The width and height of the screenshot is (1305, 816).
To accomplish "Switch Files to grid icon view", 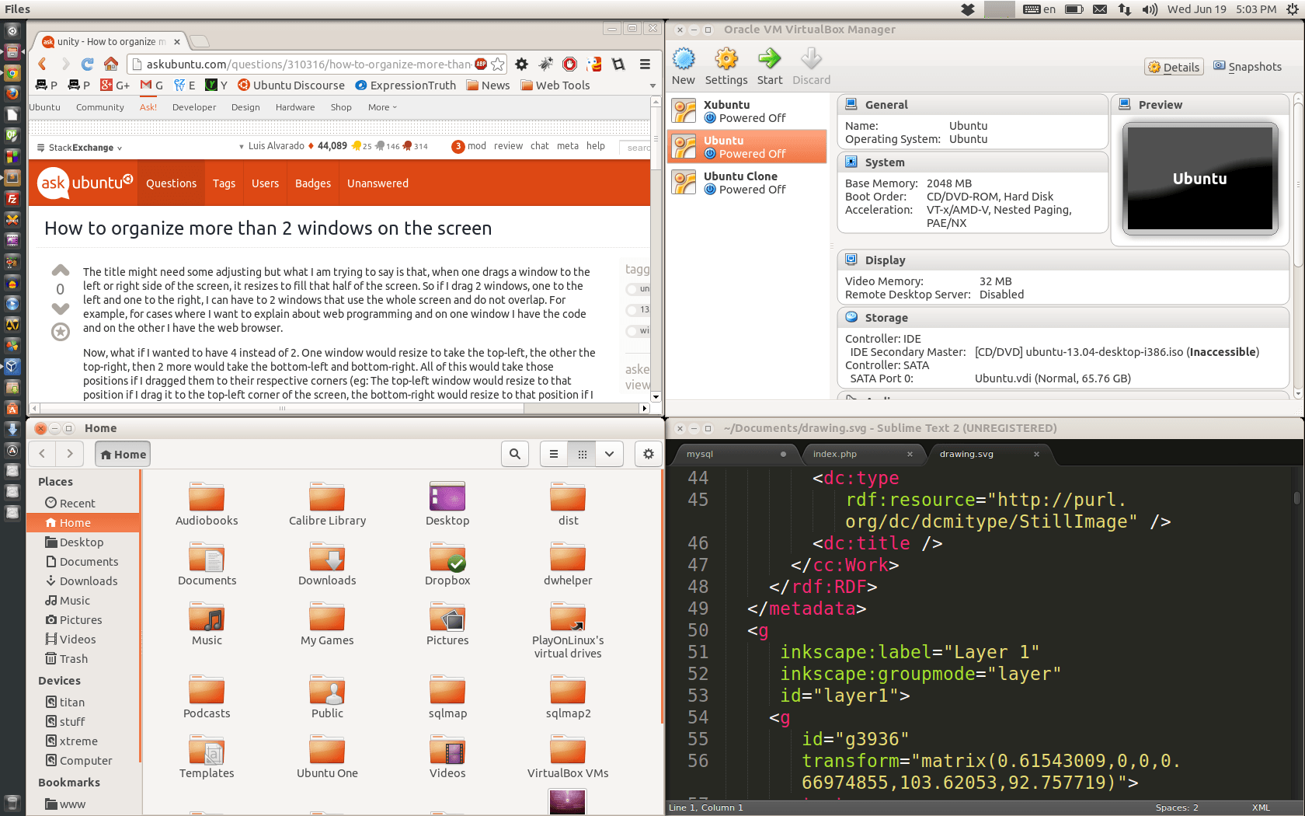I will point(583,454).
